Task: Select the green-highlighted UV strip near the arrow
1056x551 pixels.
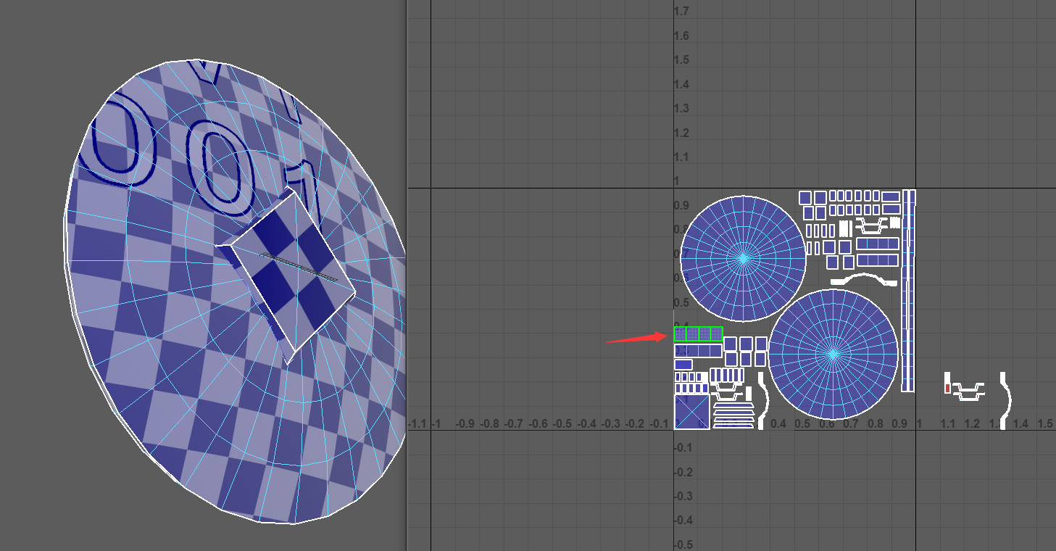Action: point(698,334)
